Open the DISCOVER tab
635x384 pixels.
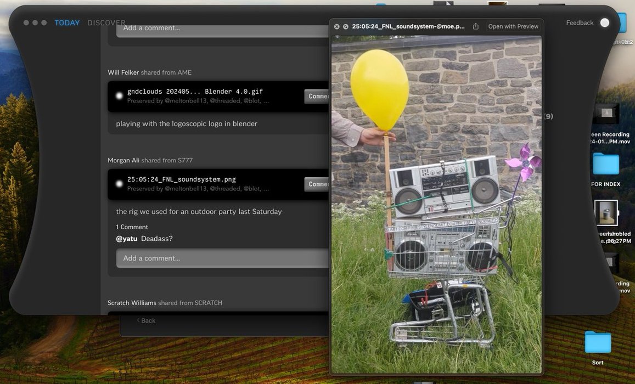[106, 22]
